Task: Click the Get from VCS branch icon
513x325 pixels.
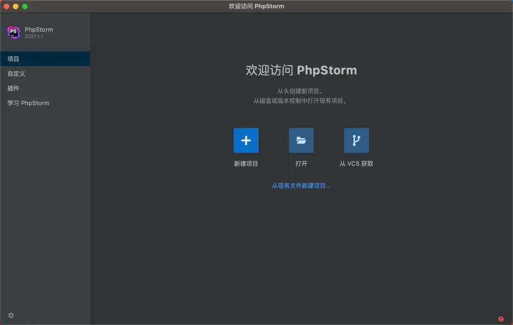Action: (356, 140)
